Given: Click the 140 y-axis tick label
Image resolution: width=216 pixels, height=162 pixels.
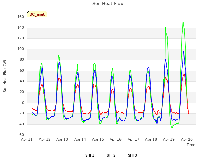Looking at the screenshot, I should [21, 28].
